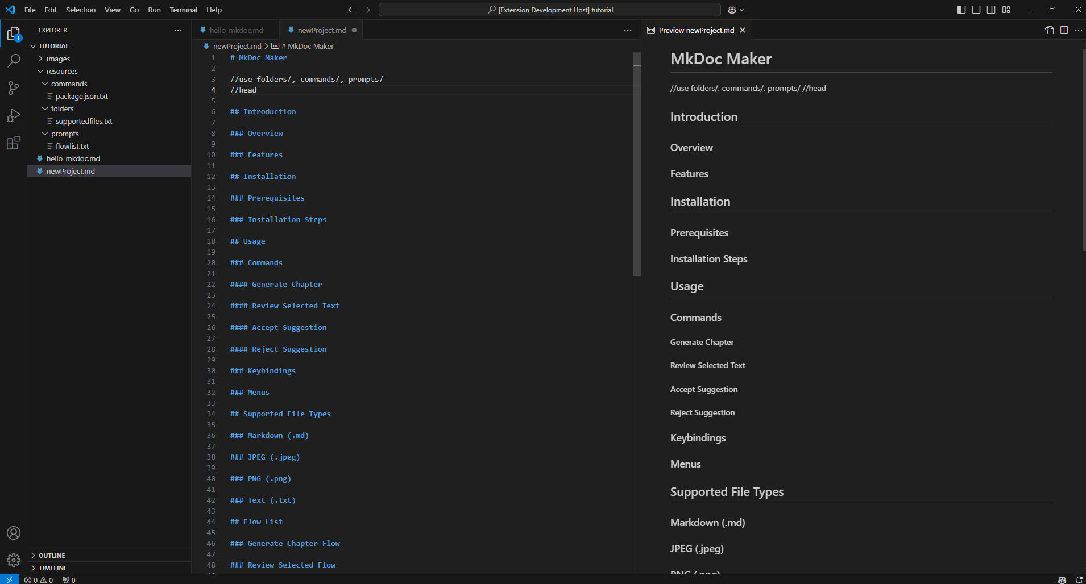Click the remote window status icon

[x=10, y=579]
